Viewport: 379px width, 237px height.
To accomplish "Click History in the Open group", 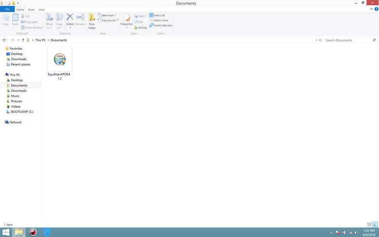I will point(140,28).
